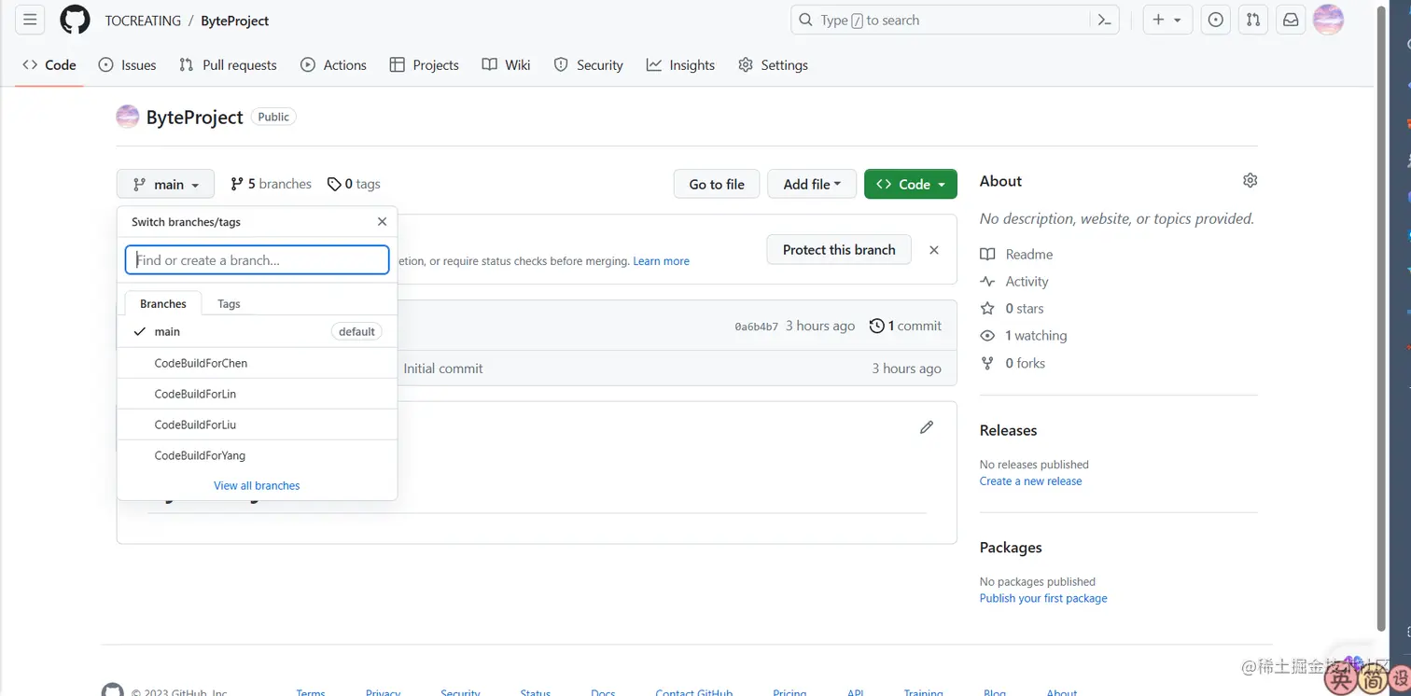The image size is (1411, 696).
Task: Select the CodeBuildForLiu branch
Action: point(257,425)
